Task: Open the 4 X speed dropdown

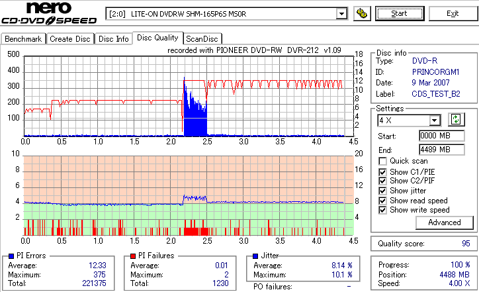Action: [434, 121]
